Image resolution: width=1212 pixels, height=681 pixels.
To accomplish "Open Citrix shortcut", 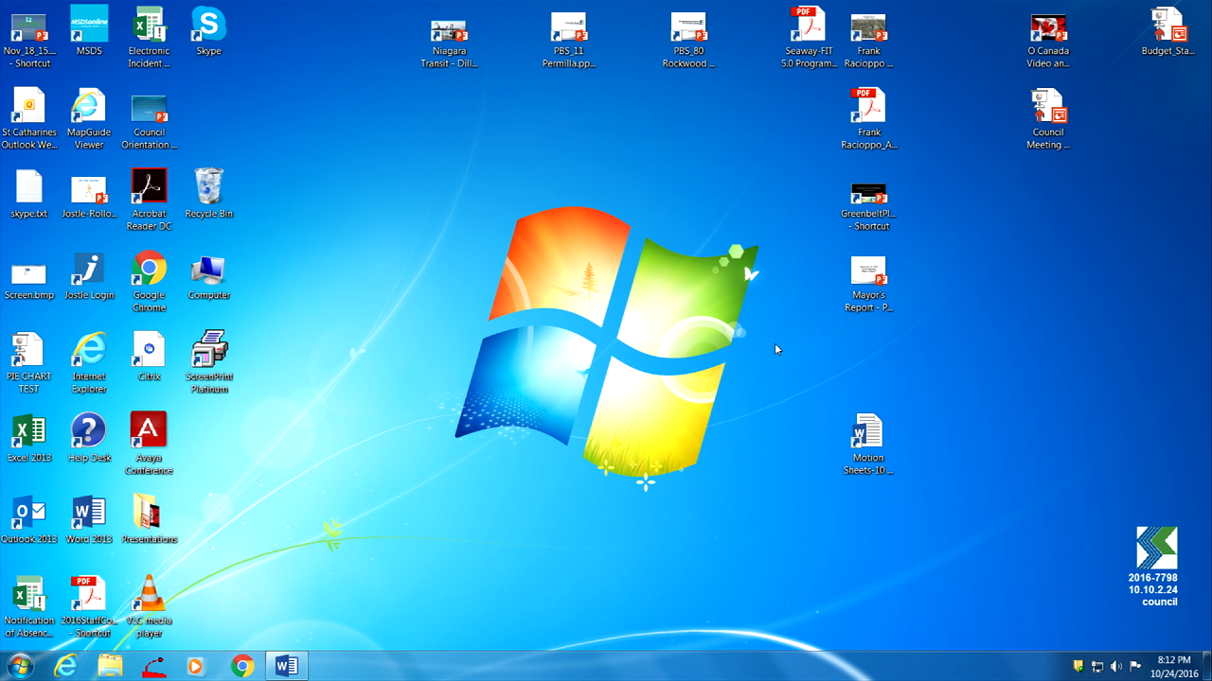I will tap(149, 357).
